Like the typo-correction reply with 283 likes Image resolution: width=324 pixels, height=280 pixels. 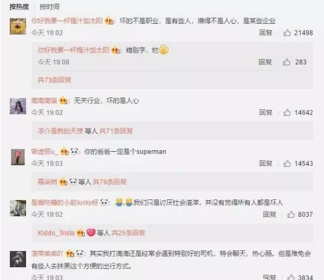286,62
